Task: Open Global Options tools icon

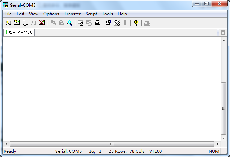Action: tap(117, 23)
